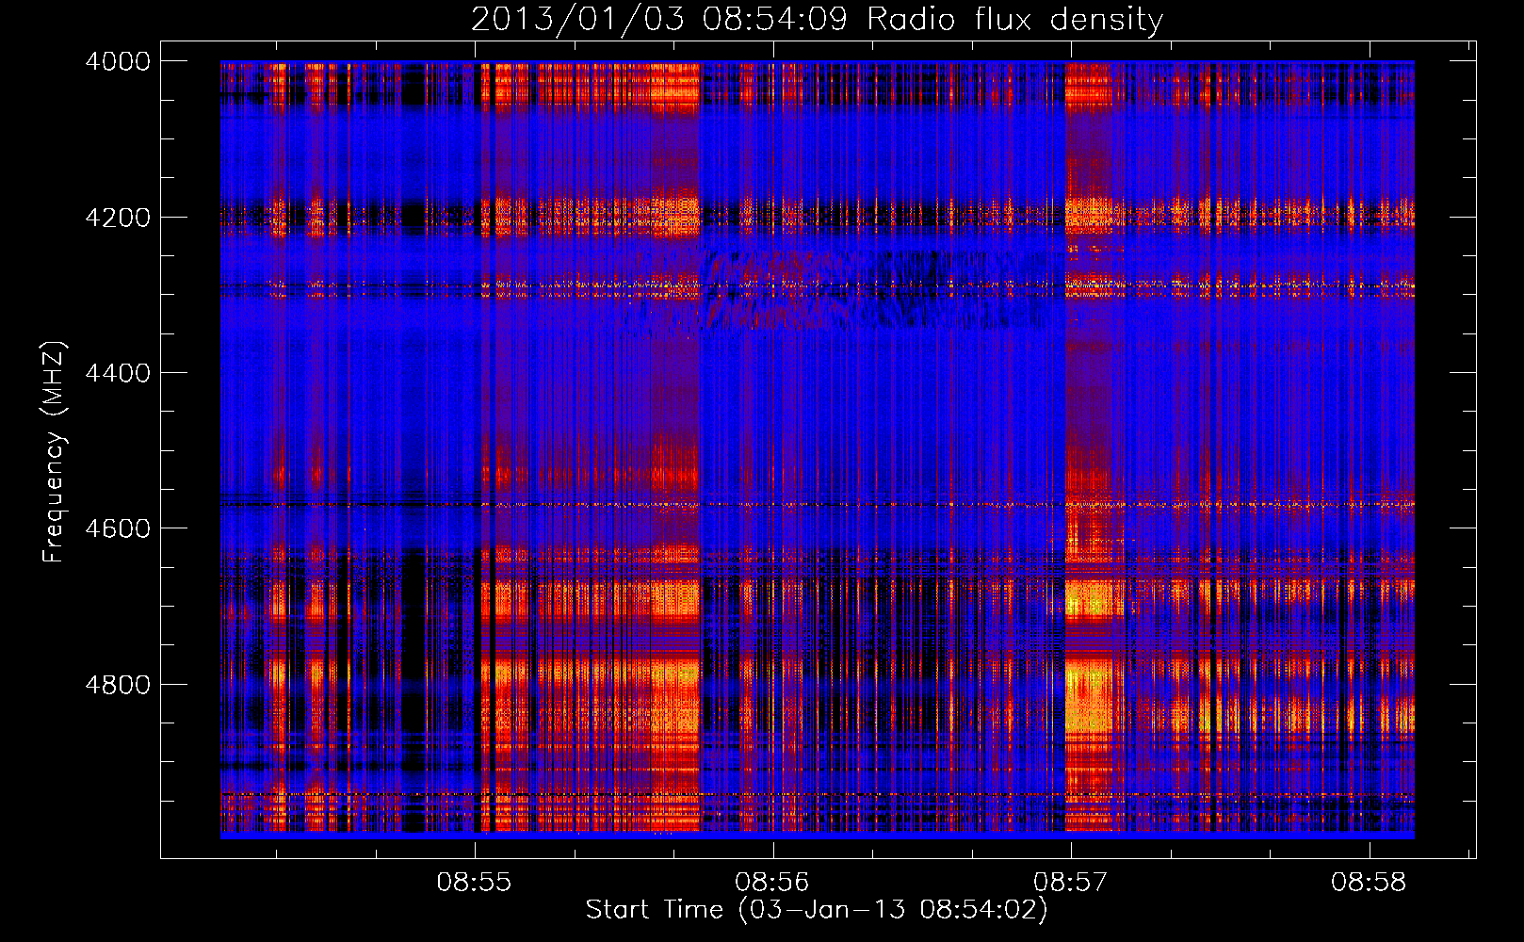Click the 08:56 time axis label
Image resolution: width=1524 pixels, height=942 pixels.
point(772,882)
